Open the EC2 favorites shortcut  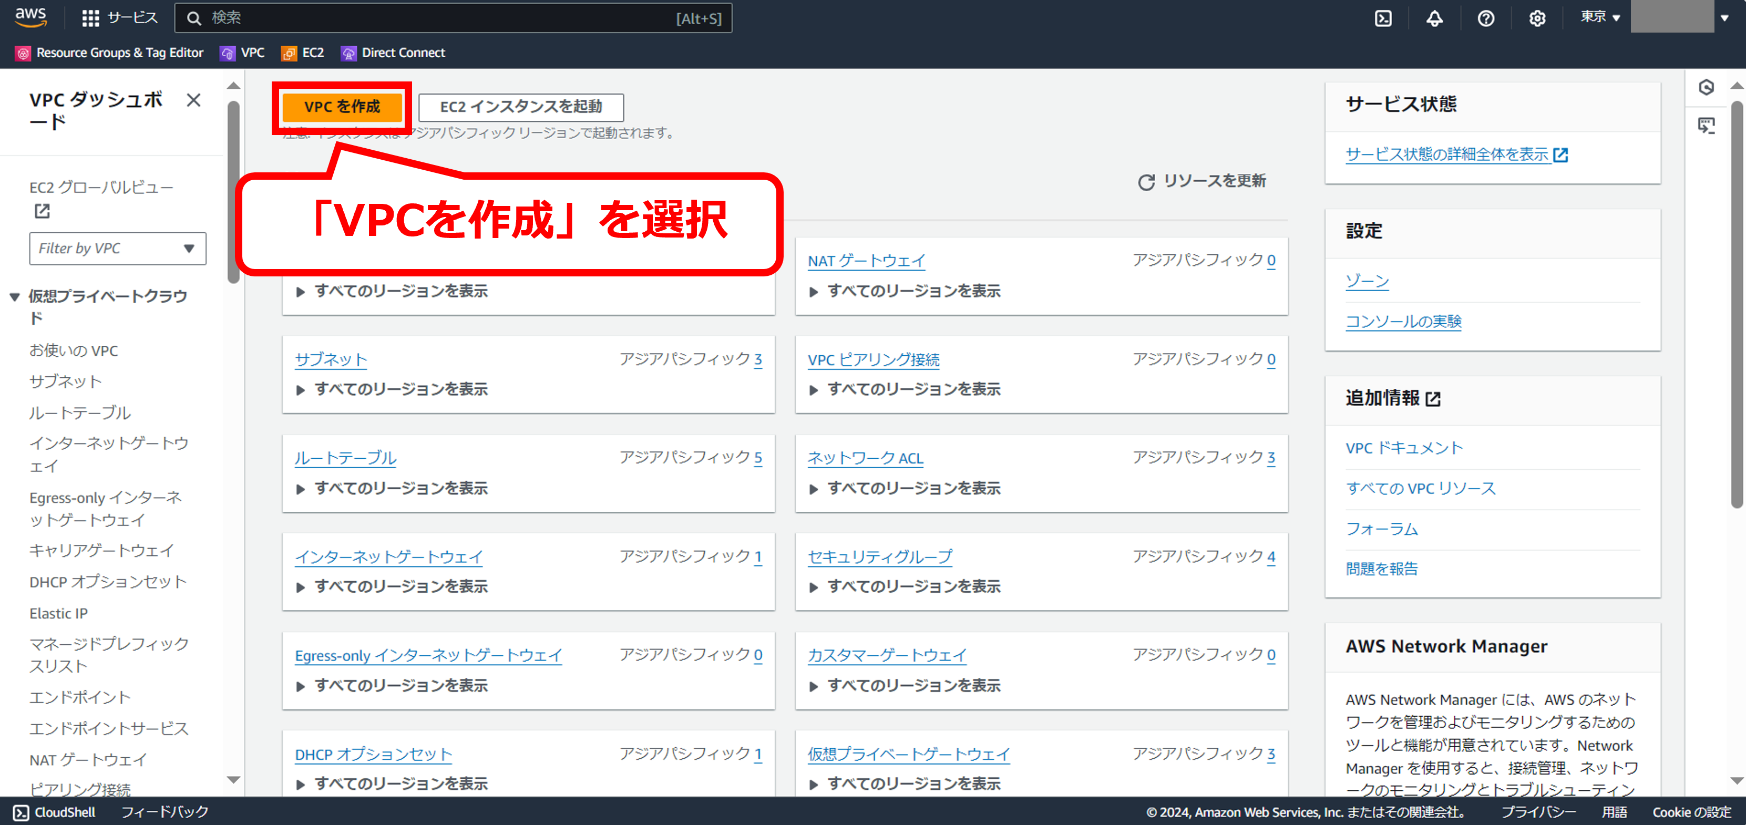pyautogui.click(x=303, y=53)
